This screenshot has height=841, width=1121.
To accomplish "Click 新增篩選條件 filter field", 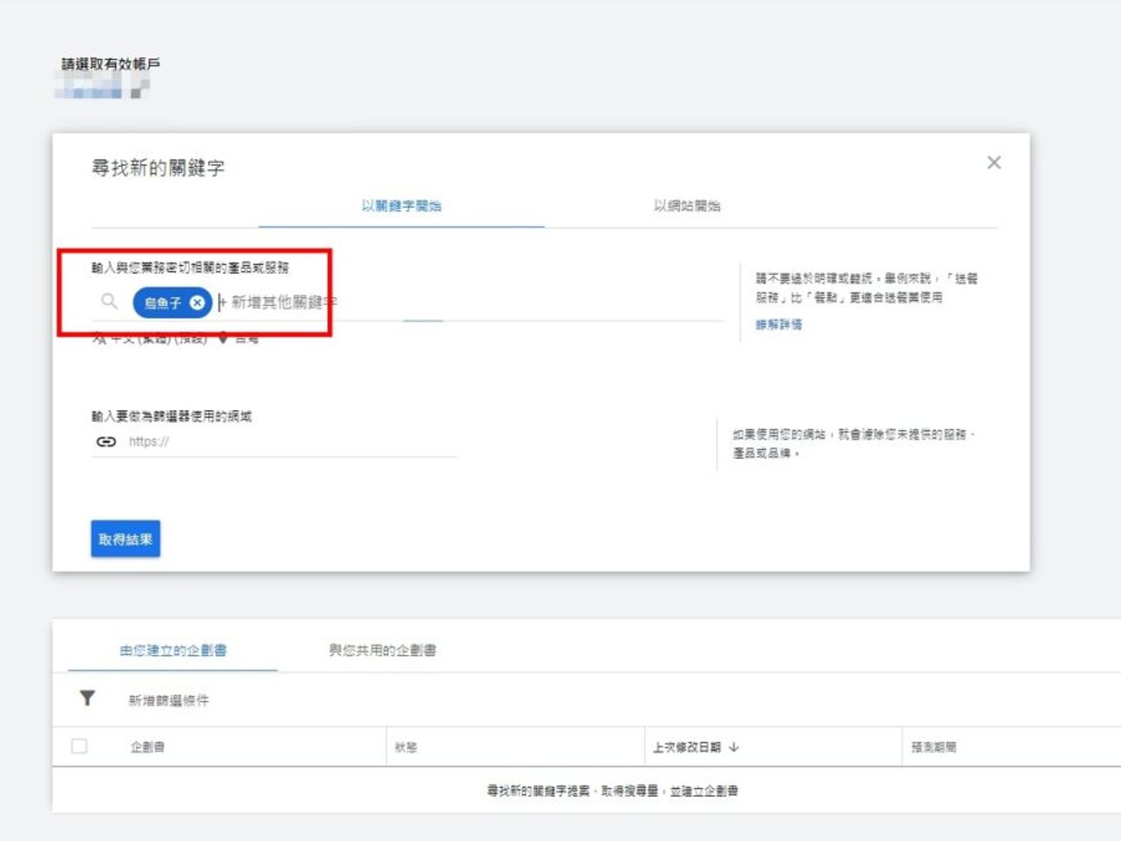I will coord(169,700).
